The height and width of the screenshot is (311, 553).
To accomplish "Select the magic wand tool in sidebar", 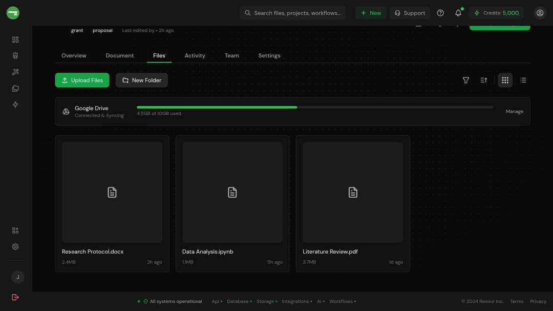I will point(15,72).
